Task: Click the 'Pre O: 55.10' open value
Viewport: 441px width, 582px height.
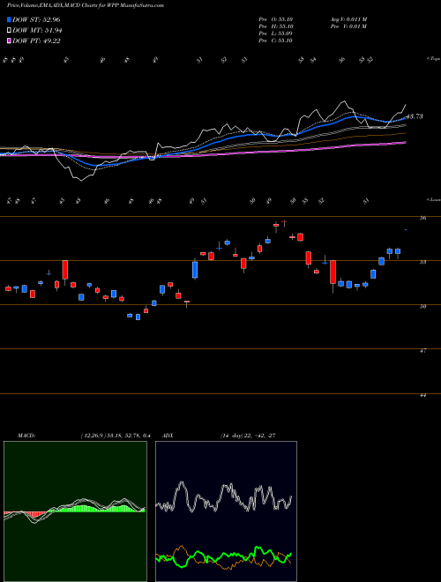Action: click(276, 19)
